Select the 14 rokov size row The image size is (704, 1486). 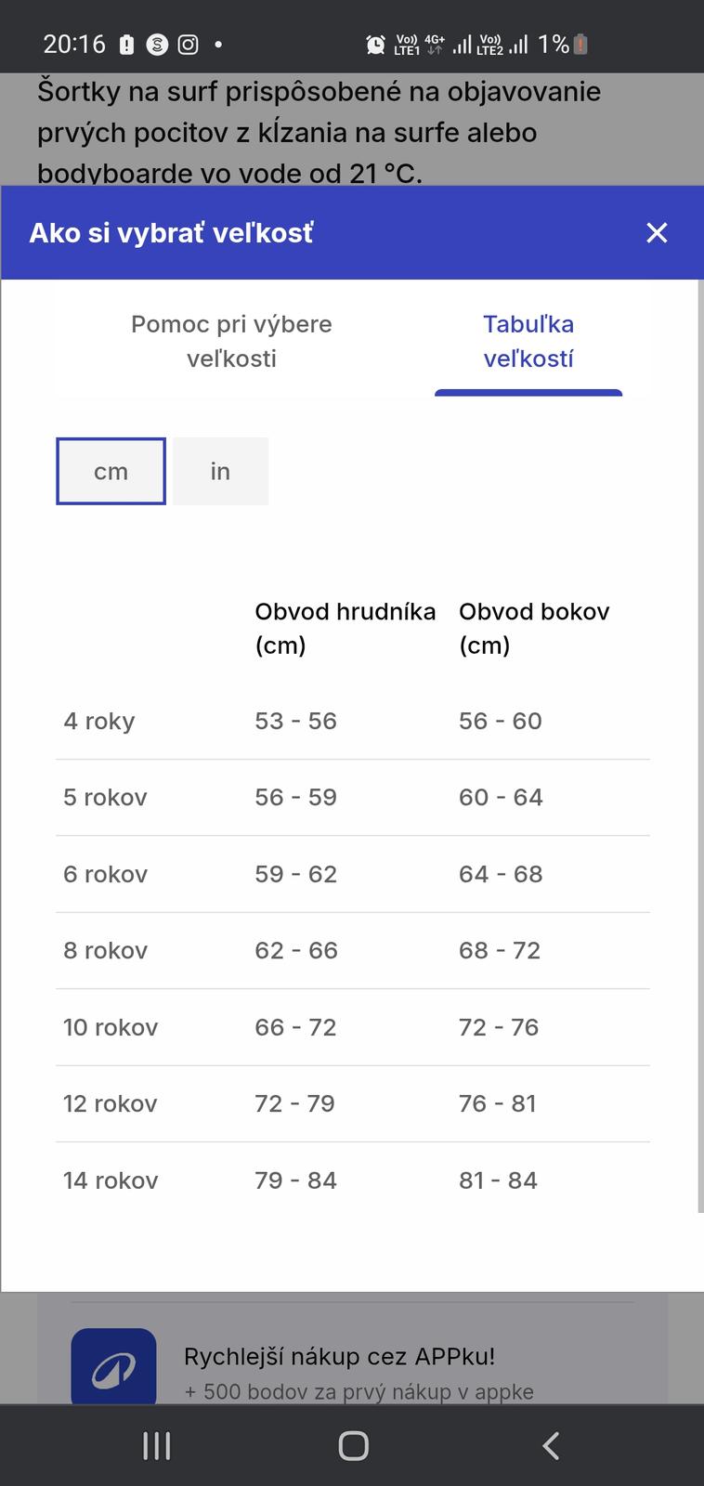[352, 1180]
